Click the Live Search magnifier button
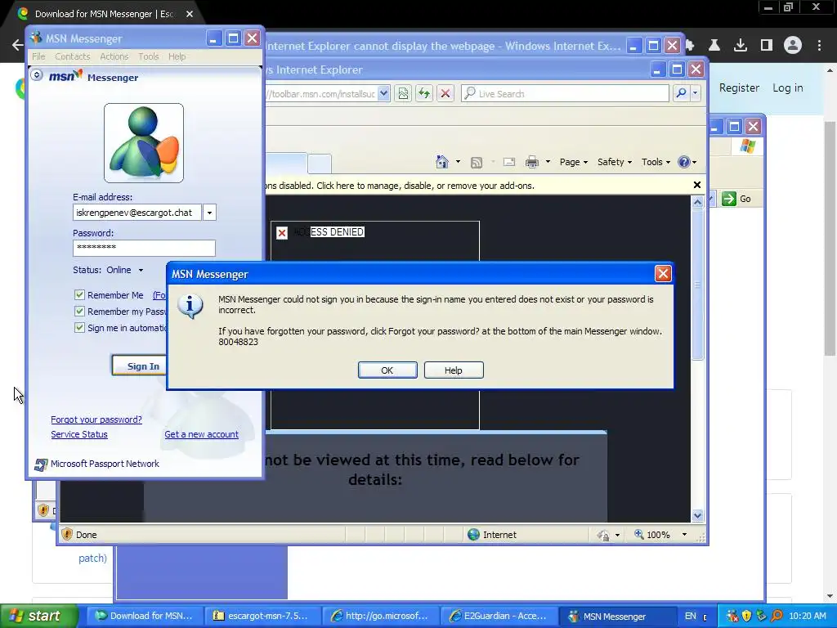The image size is (837, 628). 681,93
